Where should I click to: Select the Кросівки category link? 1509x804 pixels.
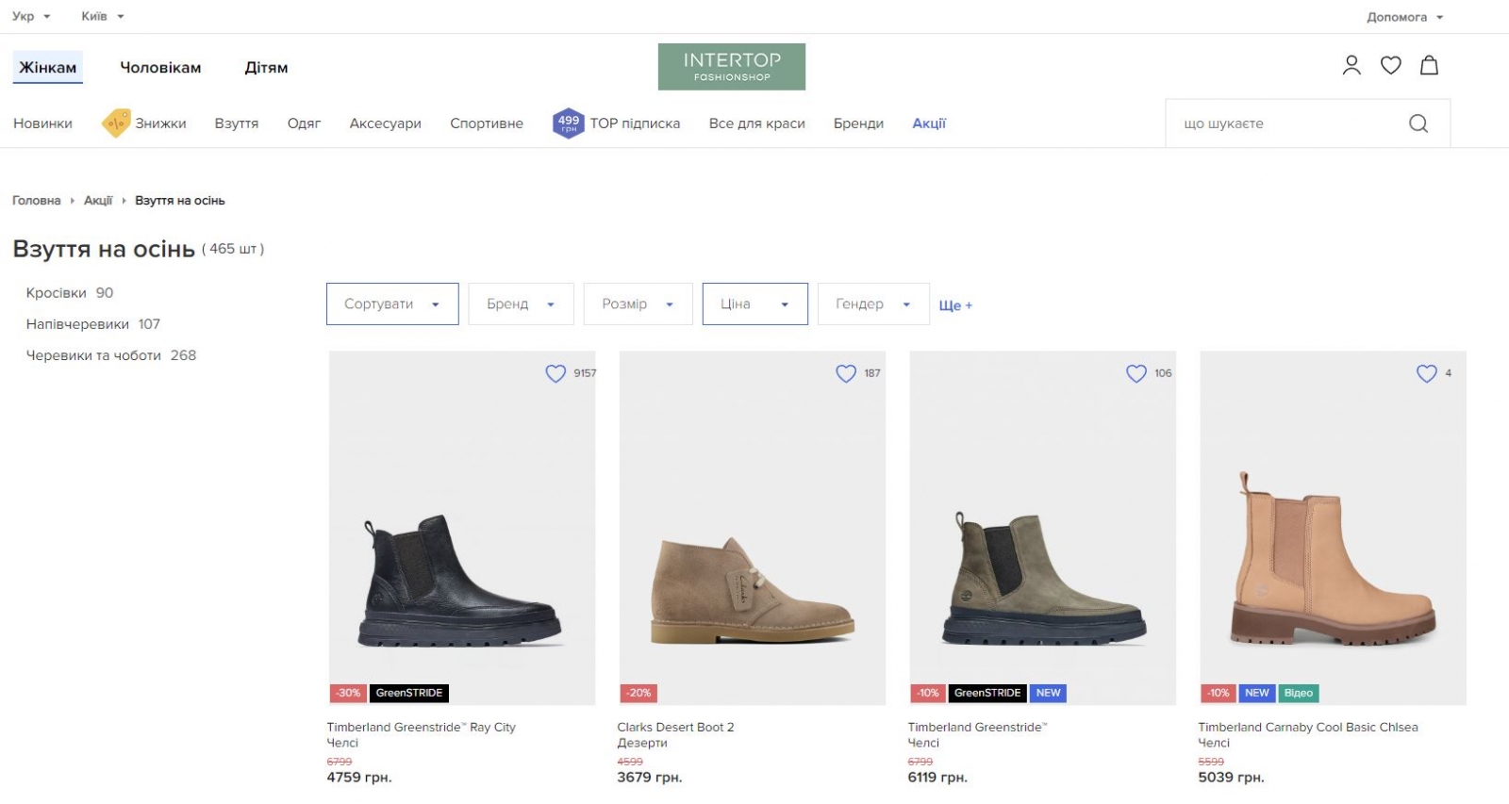pos(57,293)
